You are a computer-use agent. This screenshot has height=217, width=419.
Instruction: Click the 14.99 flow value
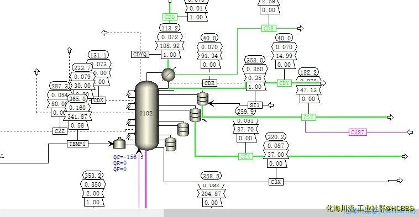click(284, 56)
